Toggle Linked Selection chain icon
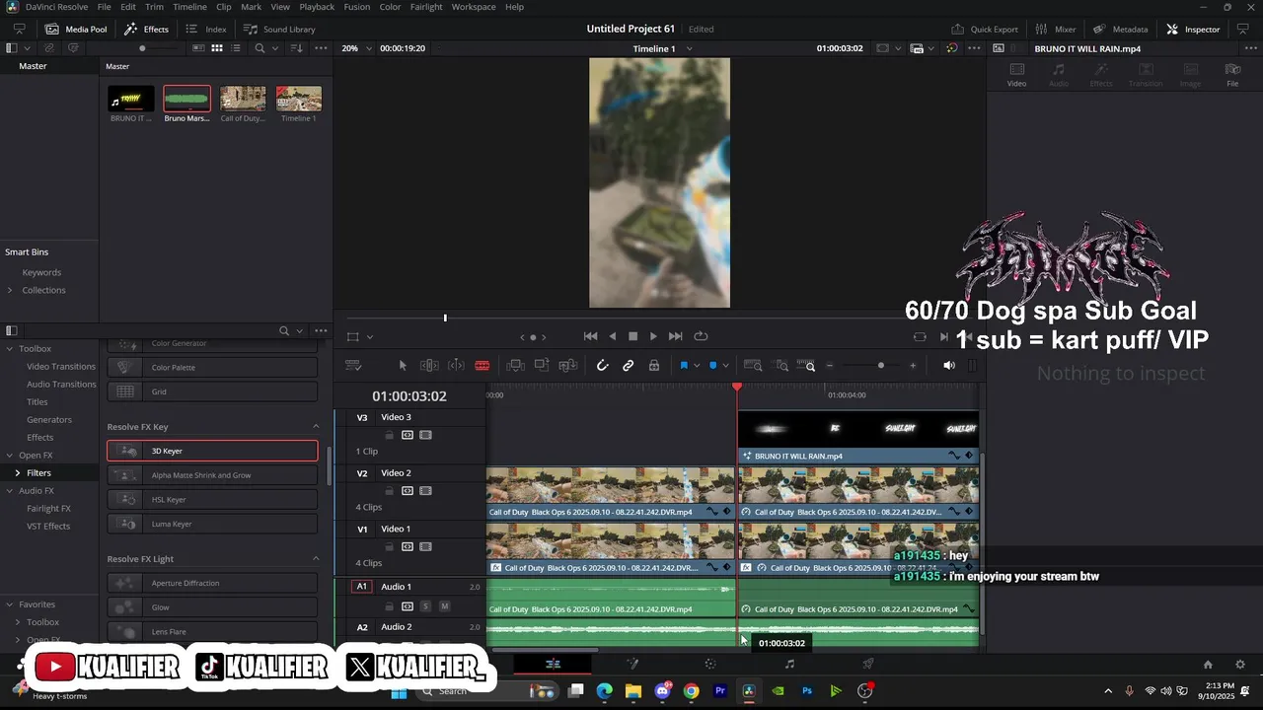This screenshot has width=1263, height=710. [628, 366]
